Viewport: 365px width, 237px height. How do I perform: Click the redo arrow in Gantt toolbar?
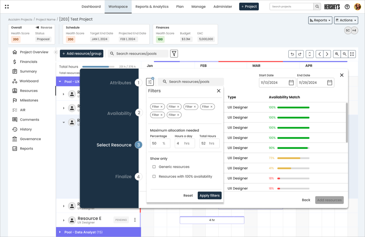(x=300, y=54)
